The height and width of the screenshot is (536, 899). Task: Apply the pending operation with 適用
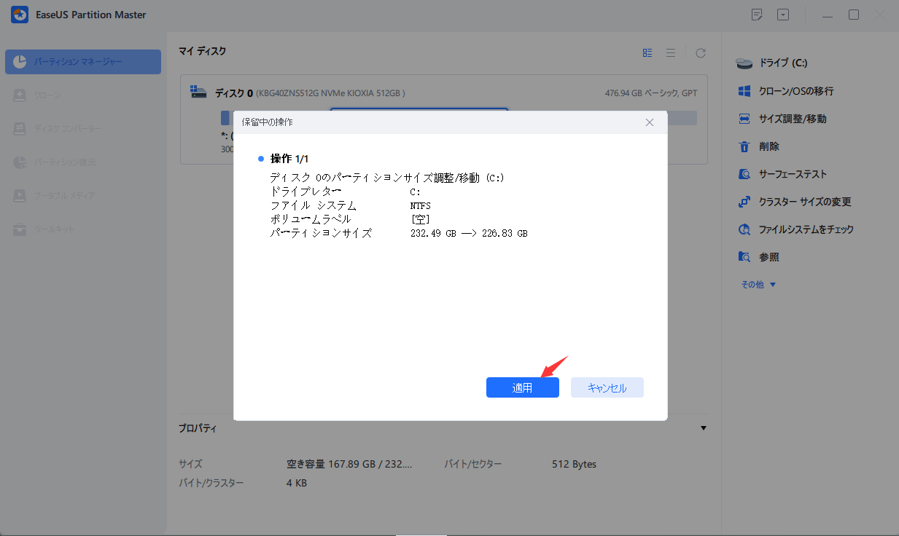(x=522, y=387)
